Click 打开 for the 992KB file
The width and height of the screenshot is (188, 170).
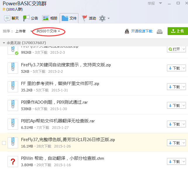pyautogui.click(x=174, y=49)
